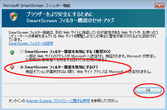Confirm with the OK button
The image size is (167, 110).
click(x=148, y=90)
